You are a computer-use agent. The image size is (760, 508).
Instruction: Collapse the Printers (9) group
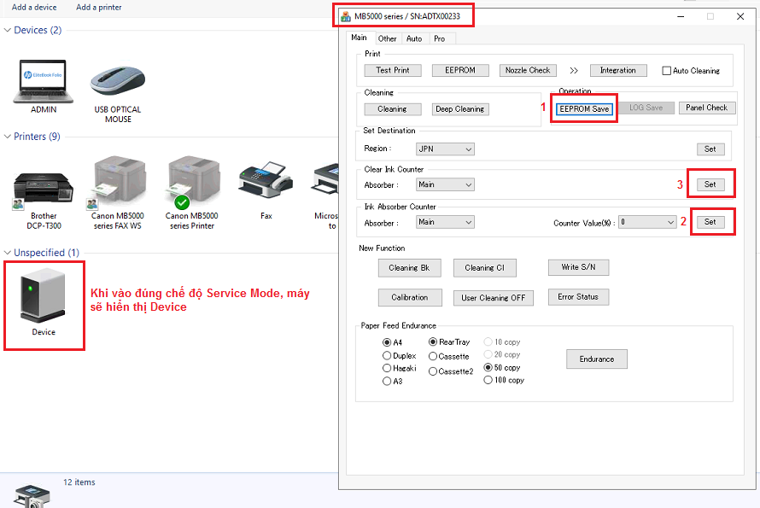point(8,137)
